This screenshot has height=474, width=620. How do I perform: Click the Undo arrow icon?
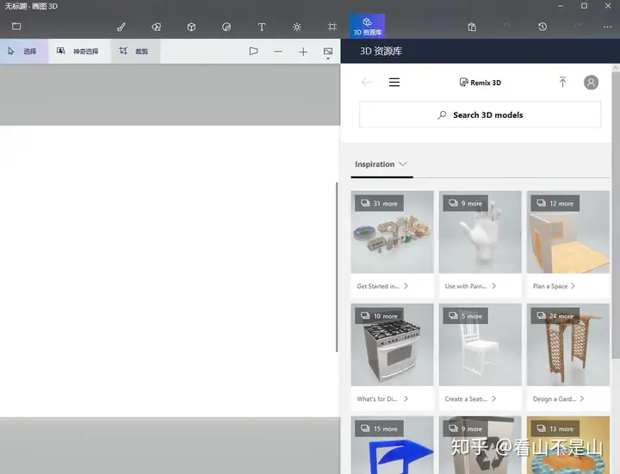coord(507,27)
